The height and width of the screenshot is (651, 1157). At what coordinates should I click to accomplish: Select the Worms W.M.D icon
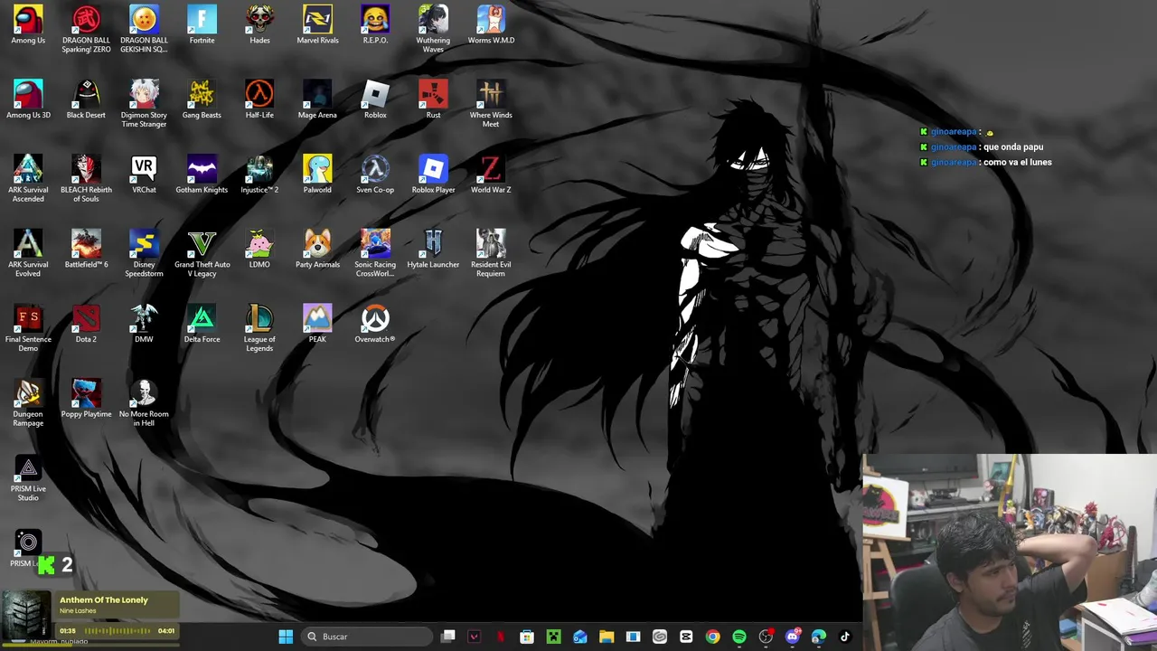click(491, 25)
